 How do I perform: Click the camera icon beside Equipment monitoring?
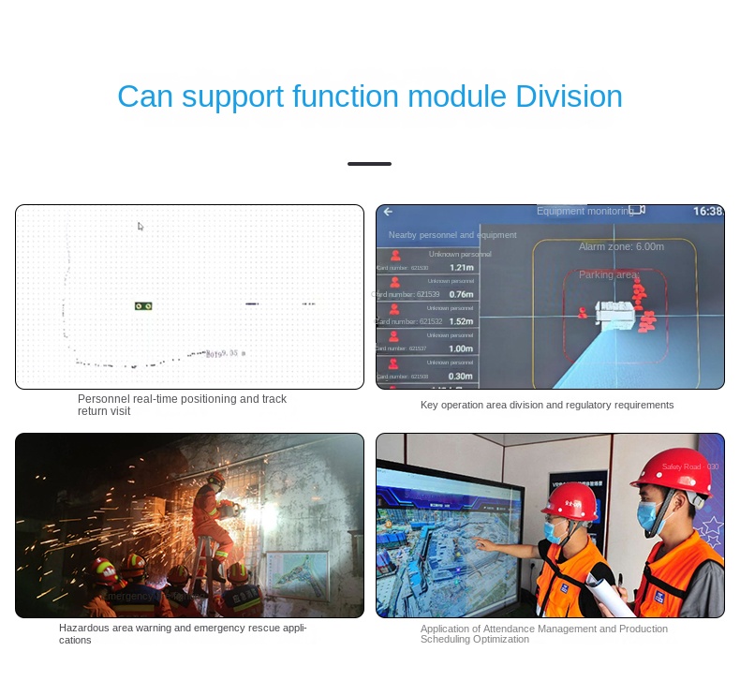click(637, 210)
